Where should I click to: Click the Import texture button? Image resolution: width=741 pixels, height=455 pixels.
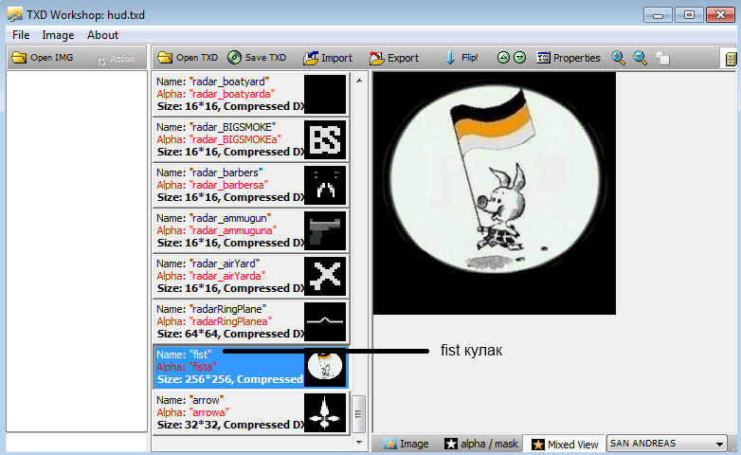point(327,58)
